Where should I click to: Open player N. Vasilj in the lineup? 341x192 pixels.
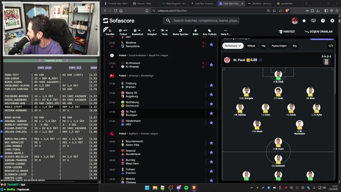[278, 77]
